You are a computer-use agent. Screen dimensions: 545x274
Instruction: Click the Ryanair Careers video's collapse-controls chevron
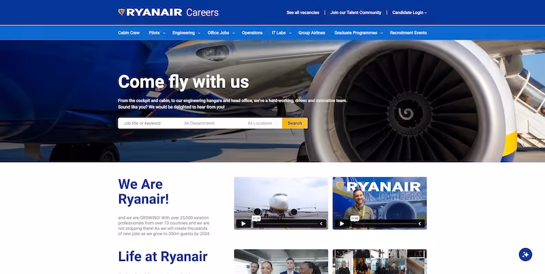[x=420, y=224]
